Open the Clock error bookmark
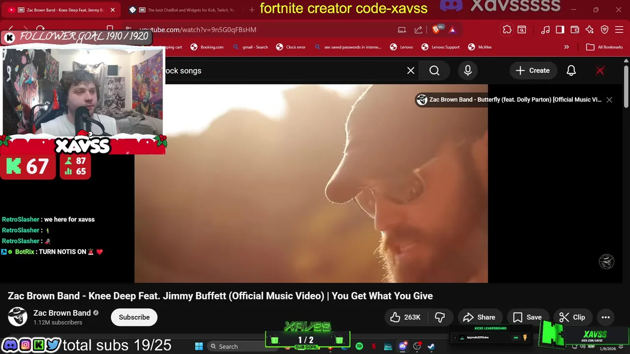 [x=291, y=47]
